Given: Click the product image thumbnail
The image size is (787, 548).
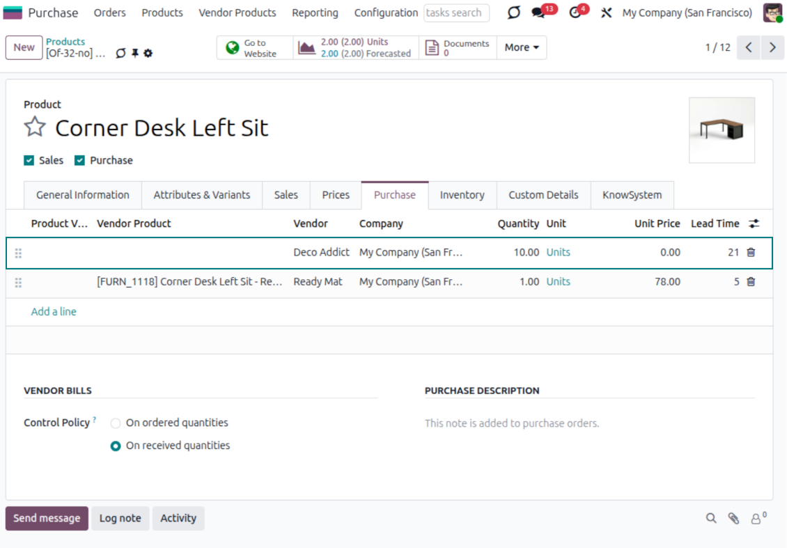Looking at the screenshot, I should click(x=722, y=130).
